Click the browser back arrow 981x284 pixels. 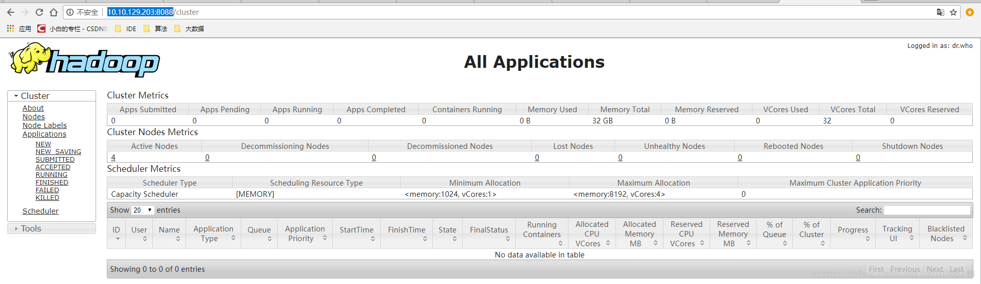[x=11, y=12]
